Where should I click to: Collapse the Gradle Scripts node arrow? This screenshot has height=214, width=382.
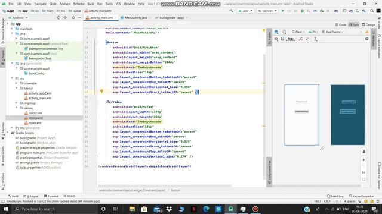8,133
